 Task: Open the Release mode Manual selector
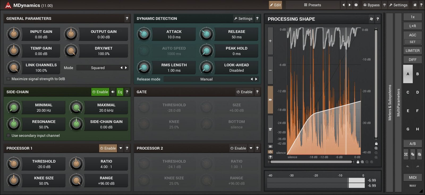(211, 79)
